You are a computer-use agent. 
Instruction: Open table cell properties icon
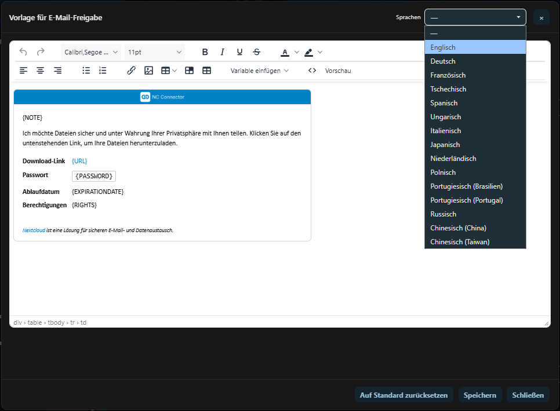click(190, 71)
